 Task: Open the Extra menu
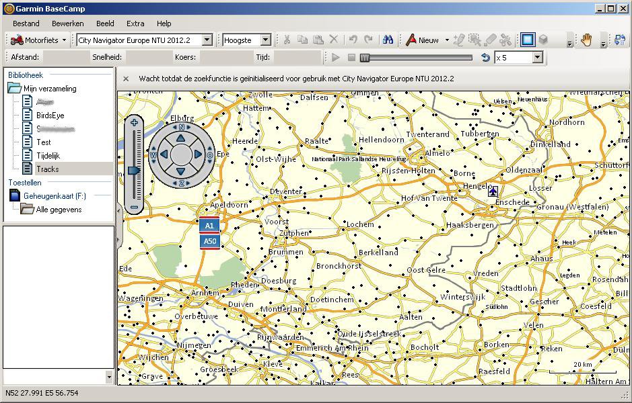click(135, 24)
